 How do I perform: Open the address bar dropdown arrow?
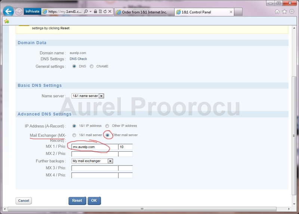(x=90, y=12)
